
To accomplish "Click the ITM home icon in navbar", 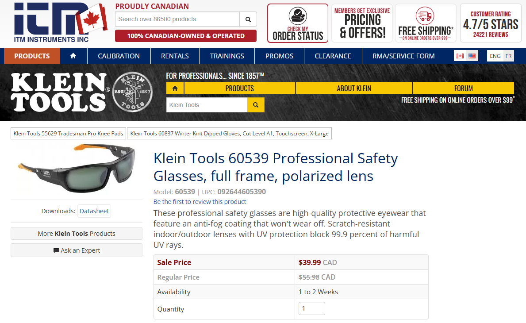I will pos(73,56).
